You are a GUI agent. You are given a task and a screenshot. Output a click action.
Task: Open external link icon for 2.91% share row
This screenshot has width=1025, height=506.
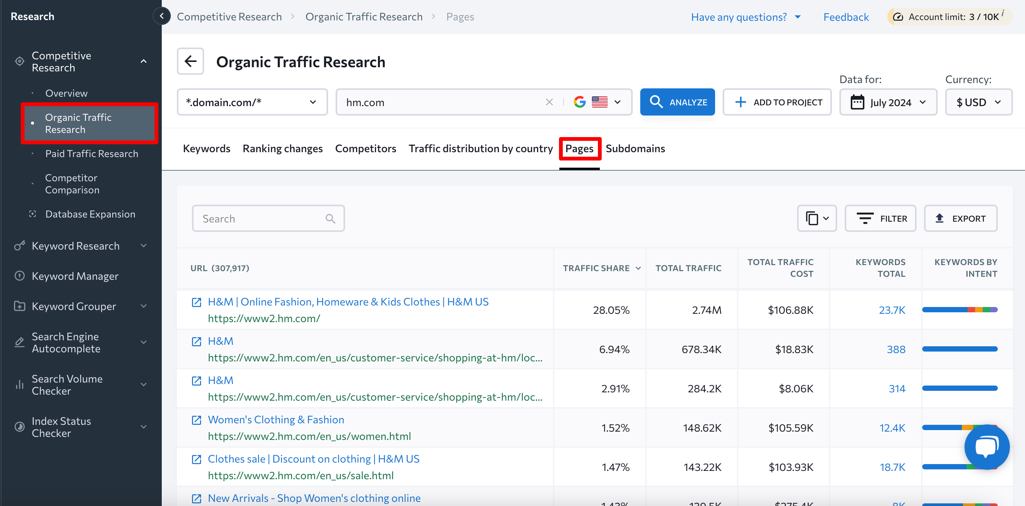196,381
